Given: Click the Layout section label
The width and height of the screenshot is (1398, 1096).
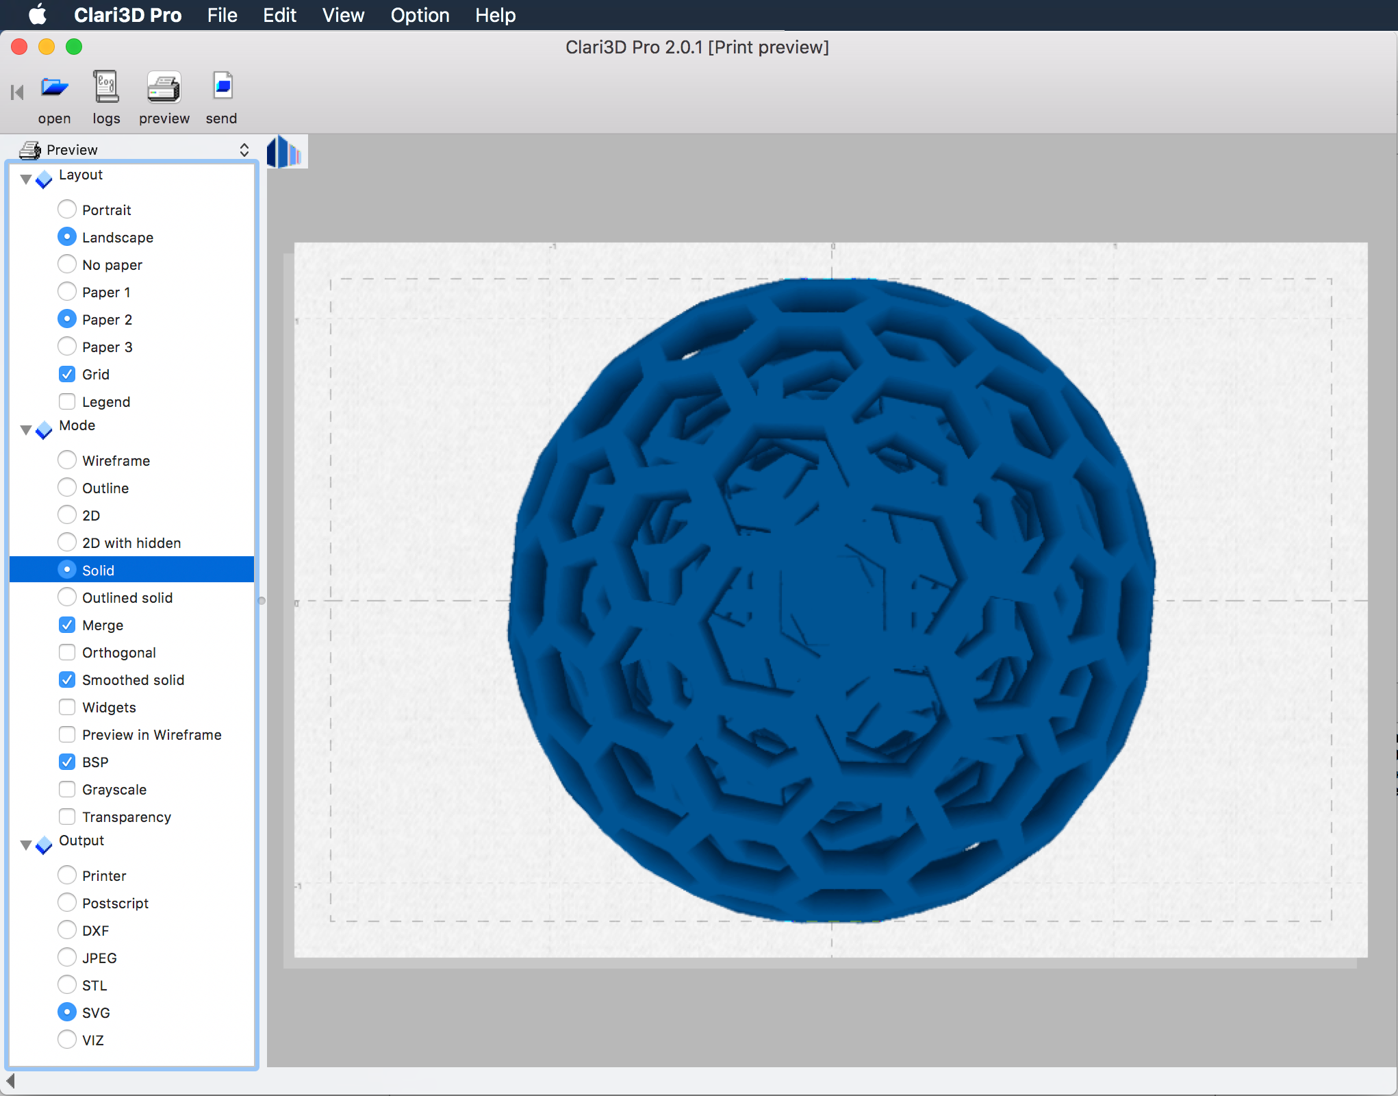Looking at the screenshot, I should pos(81,175).
